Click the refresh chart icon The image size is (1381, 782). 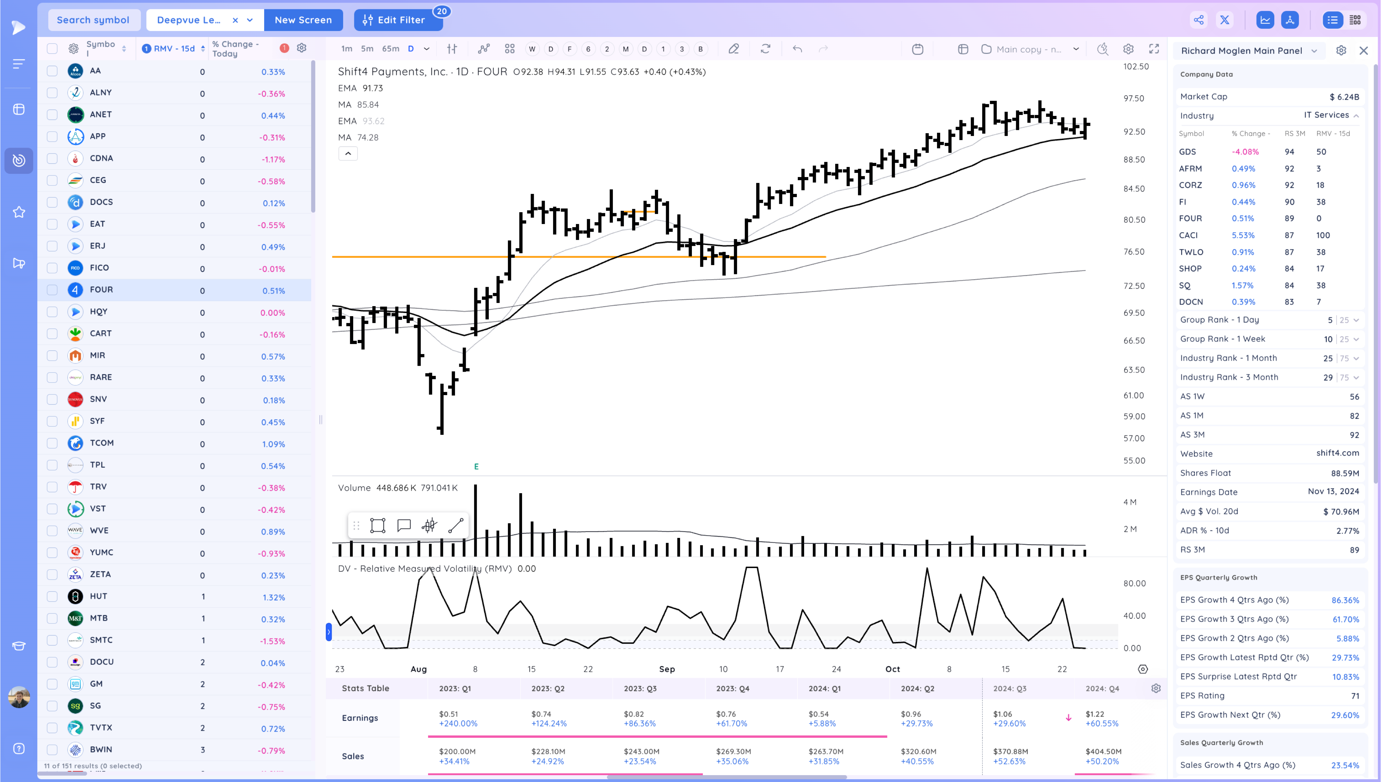[x=765, y=49]
